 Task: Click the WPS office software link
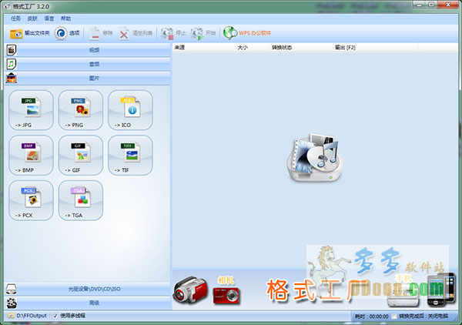pyautogui.click(x=247, y=33)
